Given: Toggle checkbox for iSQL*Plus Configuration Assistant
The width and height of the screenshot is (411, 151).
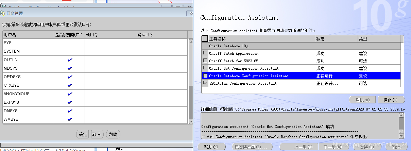Looking at the screenshot, I should click(x=205, y=83).
